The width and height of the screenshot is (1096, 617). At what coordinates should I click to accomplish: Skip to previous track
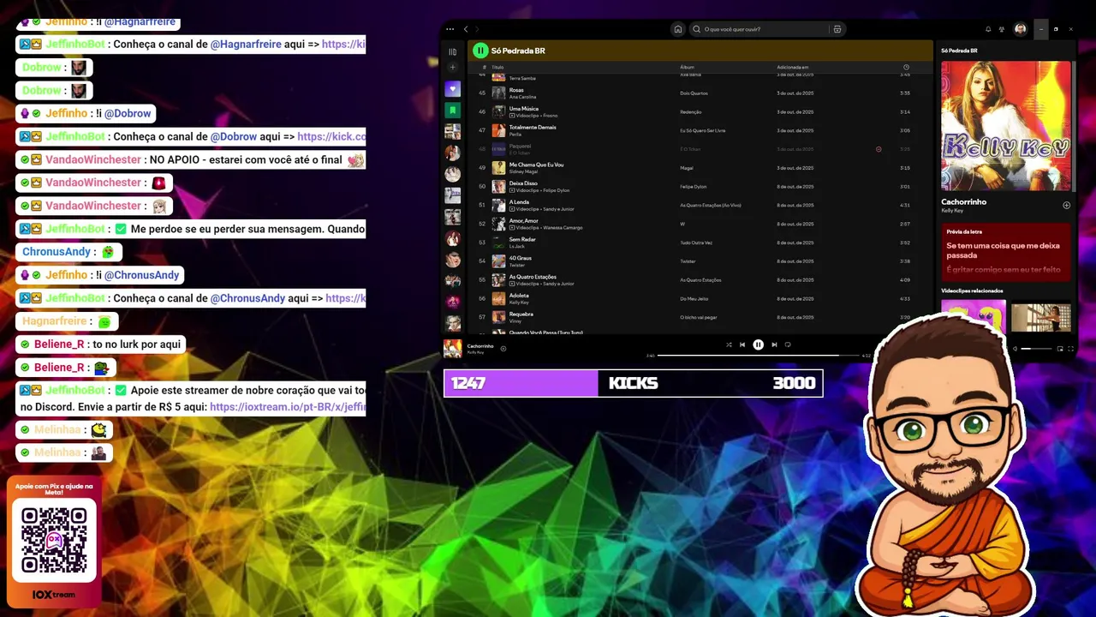[x=742, y=344]
